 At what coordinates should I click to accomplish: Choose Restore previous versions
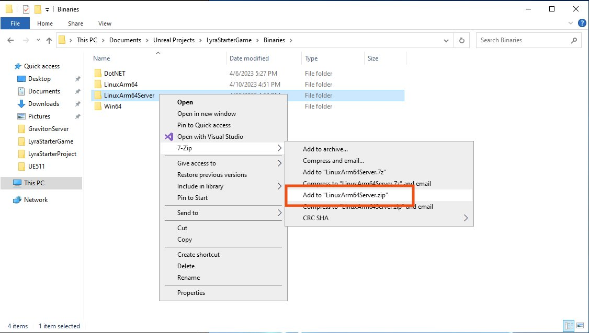tap(212, 175)
